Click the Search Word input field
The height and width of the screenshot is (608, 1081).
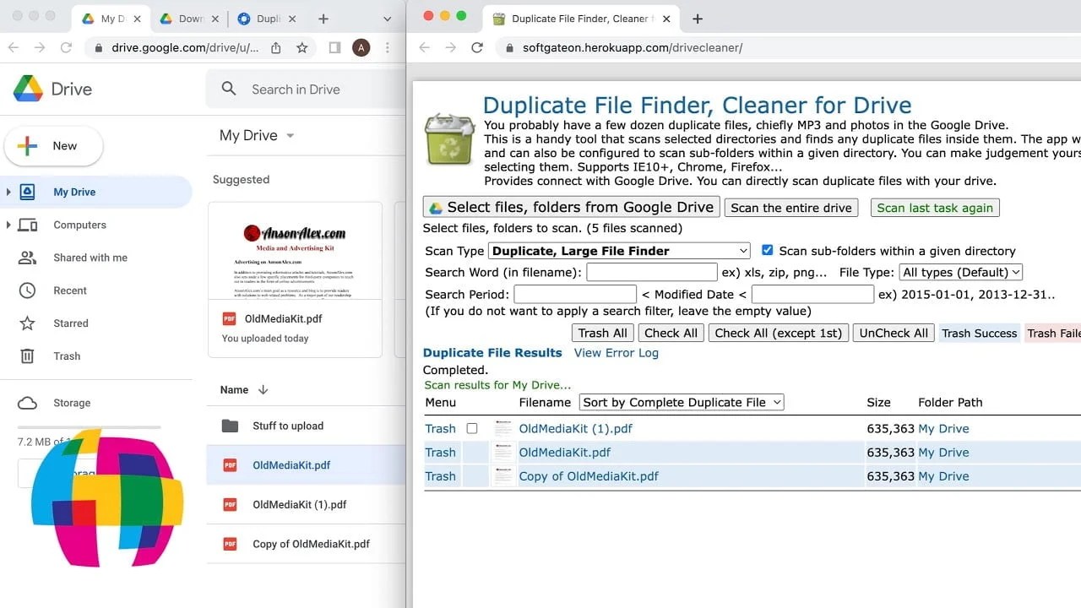click(x=650, y=272)
